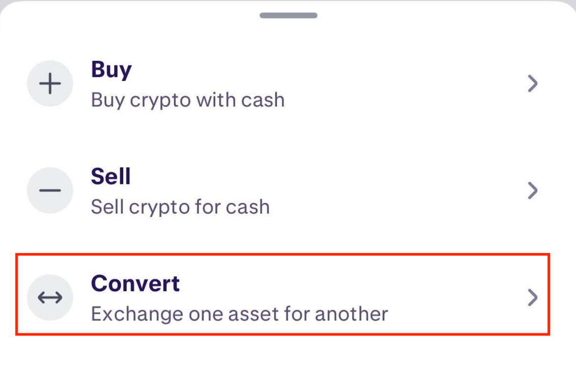
Task: Click the minus icon beside Sell
Action: point(50,190)
